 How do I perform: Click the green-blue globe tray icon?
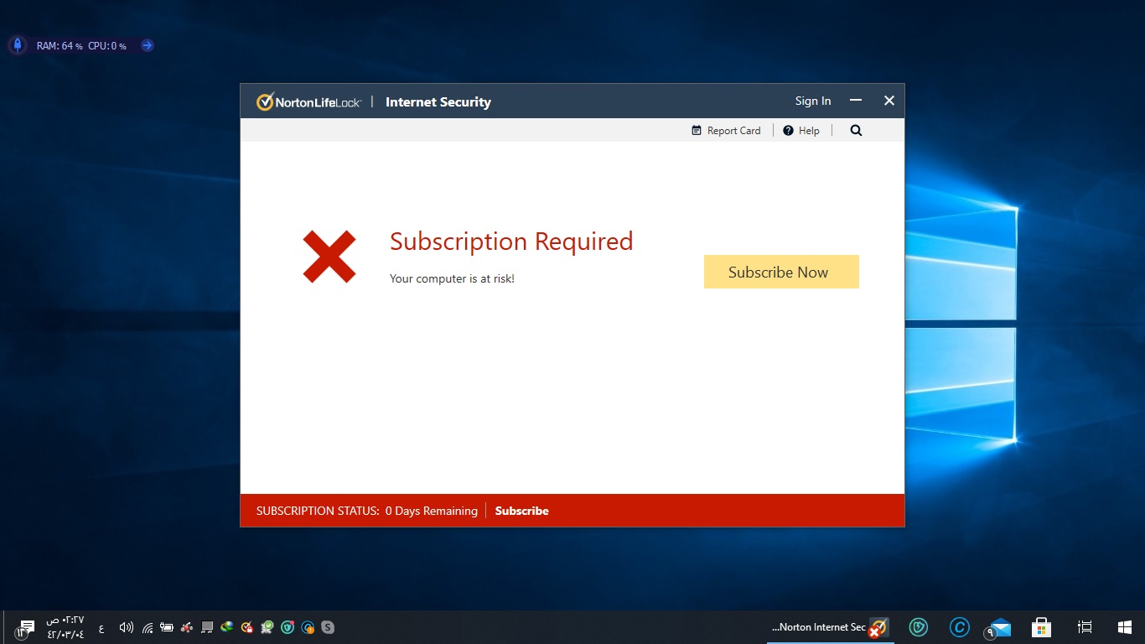click(227, 627)
